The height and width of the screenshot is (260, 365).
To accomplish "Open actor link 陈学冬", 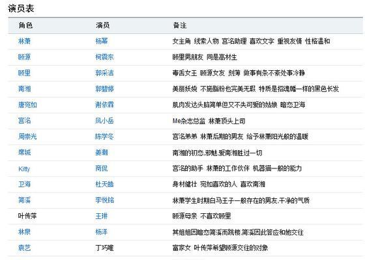I will (104, 136).
